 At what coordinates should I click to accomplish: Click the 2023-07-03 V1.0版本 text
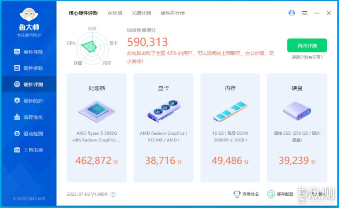[88, 194]
